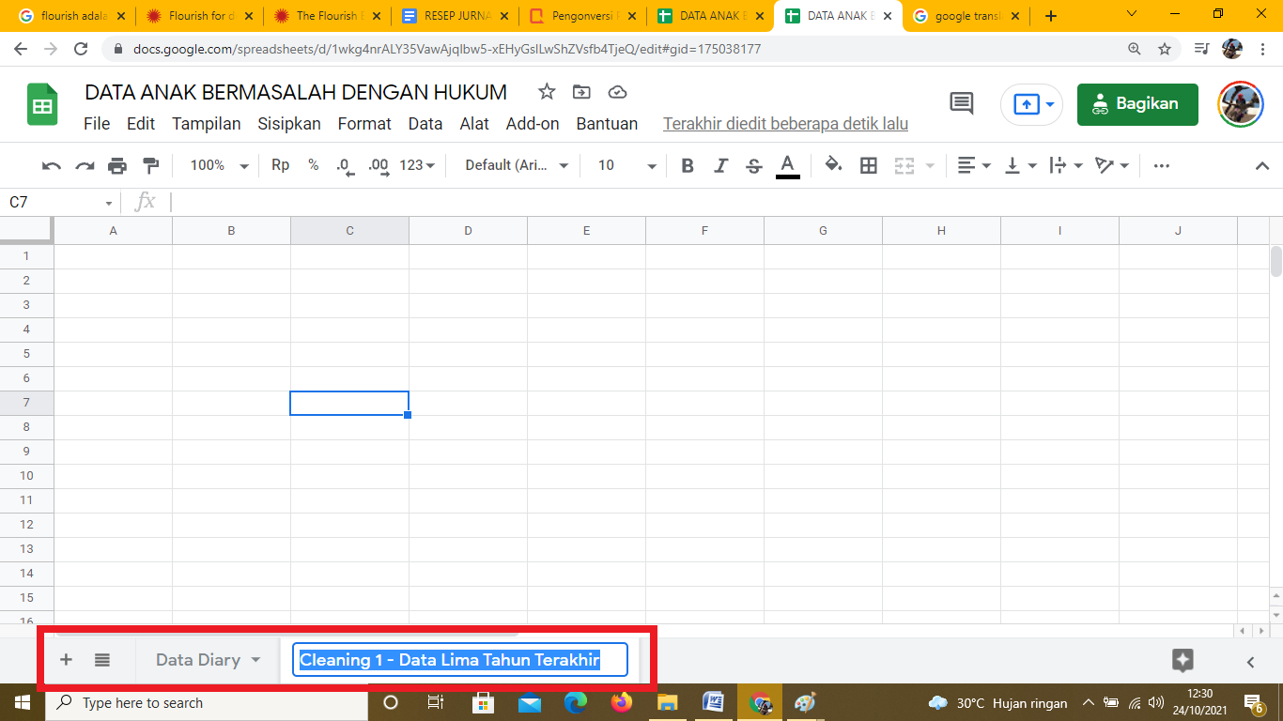This screenshot has width=1283, height=721.
Task: Open the comment history icon
Action: [x=961, y=104]
